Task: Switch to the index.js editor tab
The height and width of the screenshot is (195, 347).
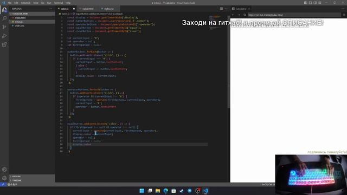Action: 66,9
